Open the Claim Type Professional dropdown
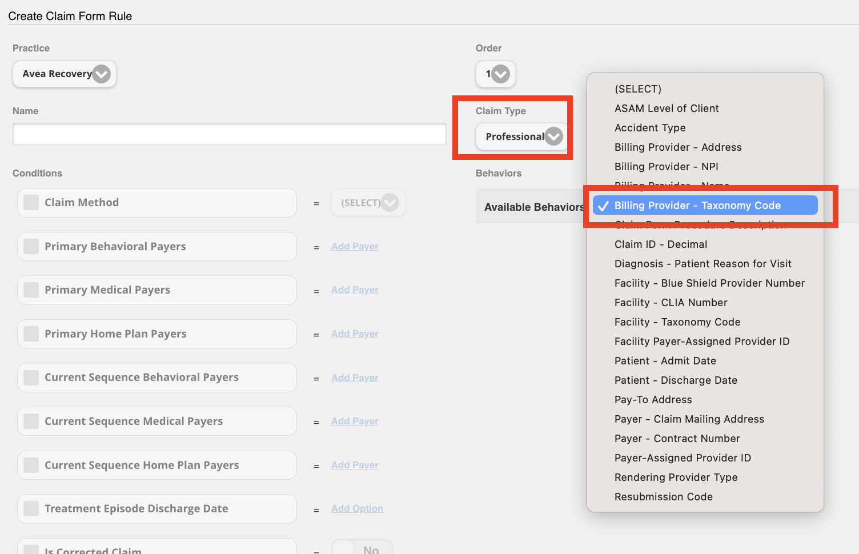The width and height of the screenshot is (859, 554). point(522,137)
